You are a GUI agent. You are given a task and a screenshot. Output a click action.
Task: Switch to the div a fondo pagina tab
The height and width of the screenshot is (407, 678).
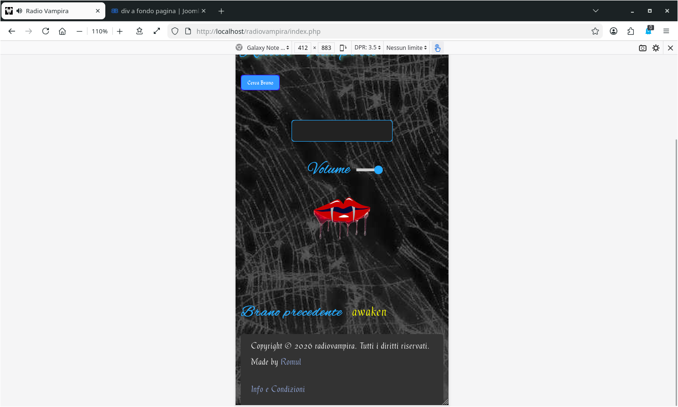(x=155, y=11)
